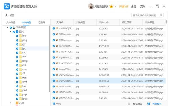169x106 pixels.
Task: Select the list mode icon
Action: pyautogui.click(x=148, y=104)
